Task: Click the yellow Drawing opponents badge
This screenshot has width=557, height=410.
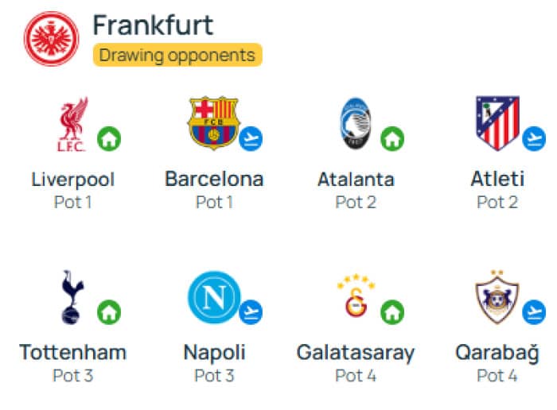Action: [x=177, y=55]
